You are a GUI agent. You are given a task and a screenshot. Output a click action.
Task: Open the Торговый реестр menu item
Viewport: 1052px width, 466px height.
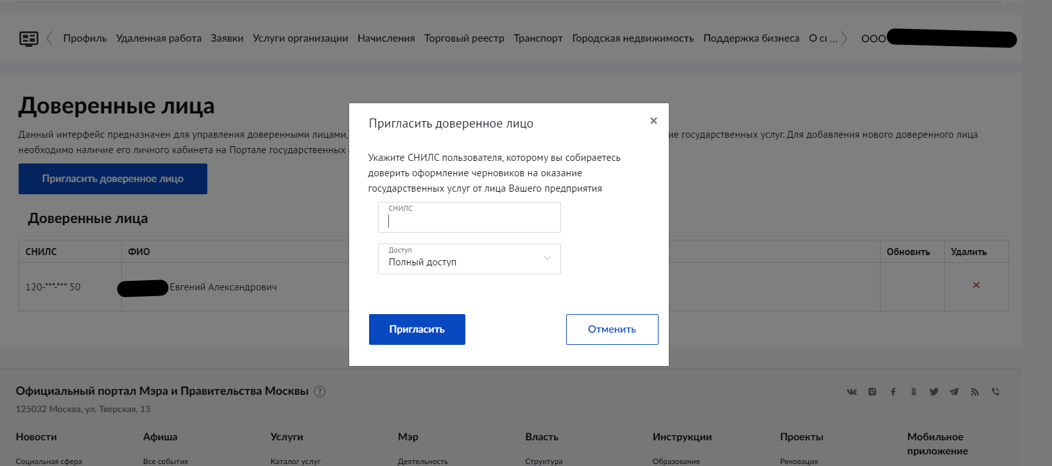pyautogui.click(x=464, y=38)
